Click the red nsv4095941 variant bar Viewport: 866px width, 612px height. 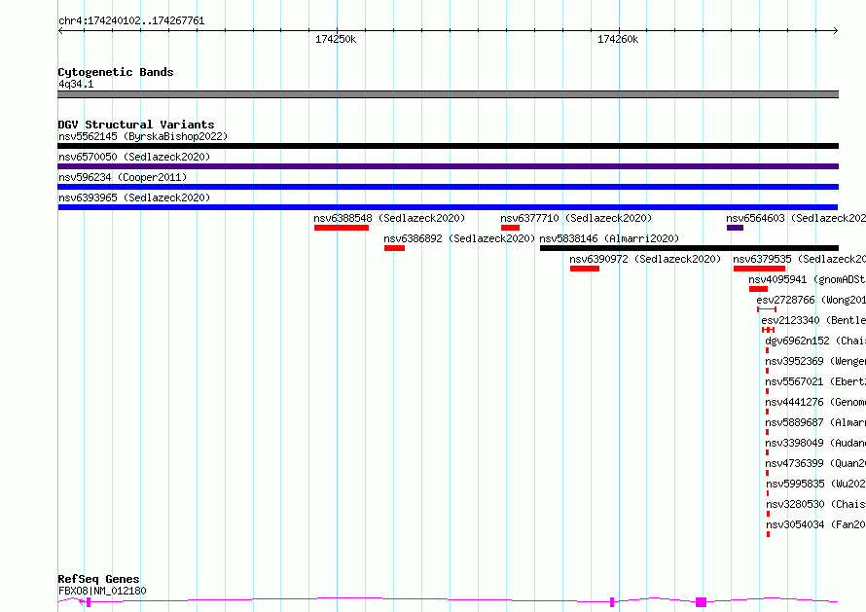pyautogui.click(x=758, y=289)
